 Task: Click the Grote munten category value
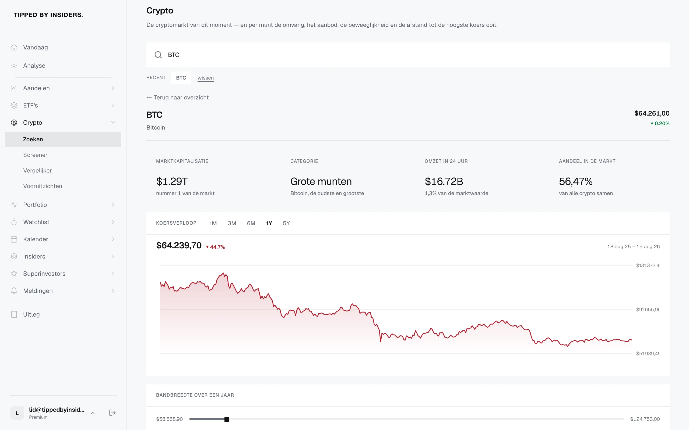tap(321, 181)
